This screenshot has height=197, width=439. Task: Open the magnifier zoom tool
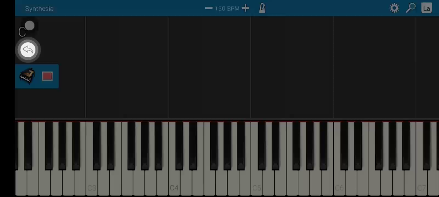[x=410, y=8]
